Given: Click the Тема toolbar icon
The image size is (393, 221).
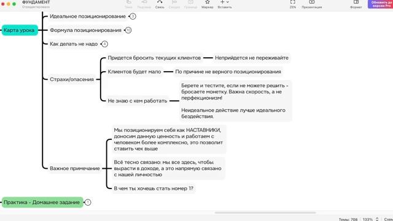Looking at the screenshot, I should (128, 2).
